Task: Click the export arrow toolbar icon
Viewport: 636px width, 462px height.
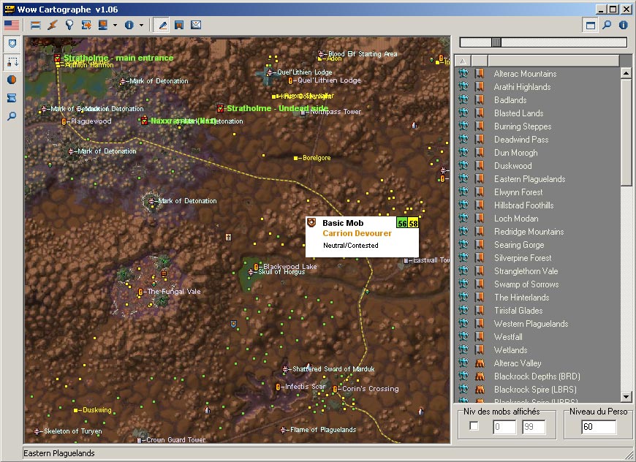Action: [x=86, y=25]
